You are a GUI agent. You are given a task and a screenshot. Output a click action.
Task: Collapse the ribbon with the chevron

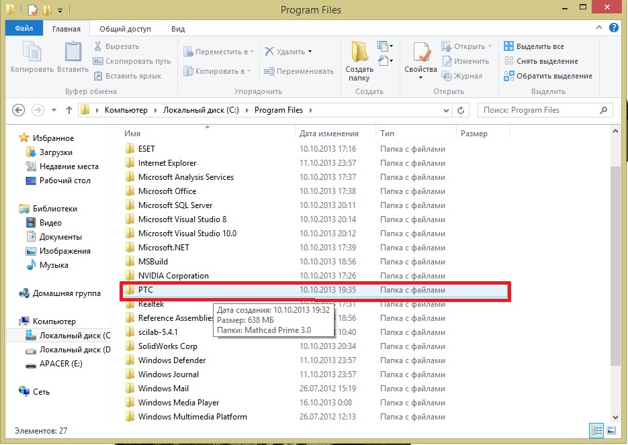pyautogui.click(x=598, y=28)
